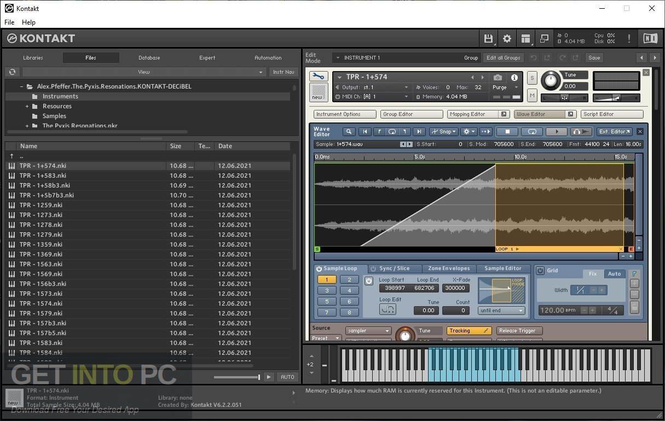This screenshot has height=421, width=665.
Task: Click the redo arrow in Edit Mode bar
Action: [x=562, y=57]
